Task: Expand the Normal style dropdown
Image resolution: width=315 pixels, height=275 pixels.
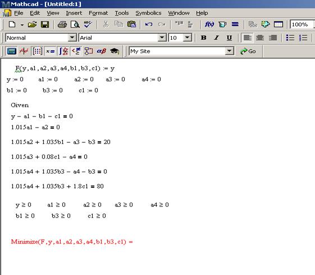Action: coord(72,38)
